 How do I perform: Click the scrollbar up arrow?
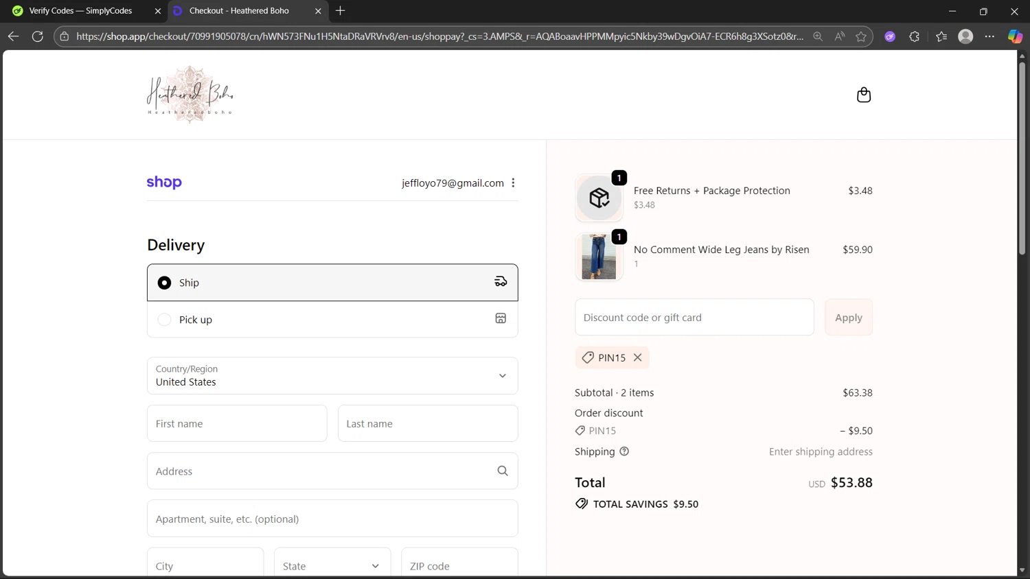click(1022, 56)
